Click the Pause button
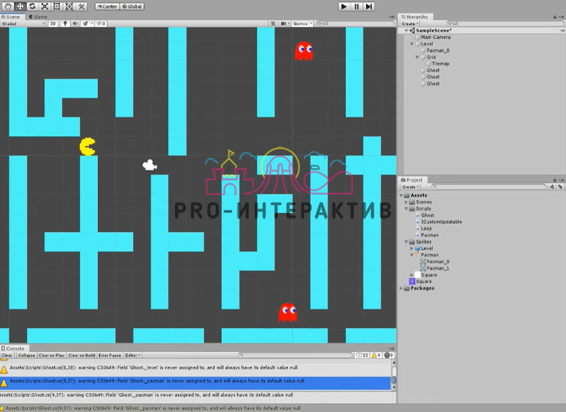566x412 pixels. pos(356,6)
